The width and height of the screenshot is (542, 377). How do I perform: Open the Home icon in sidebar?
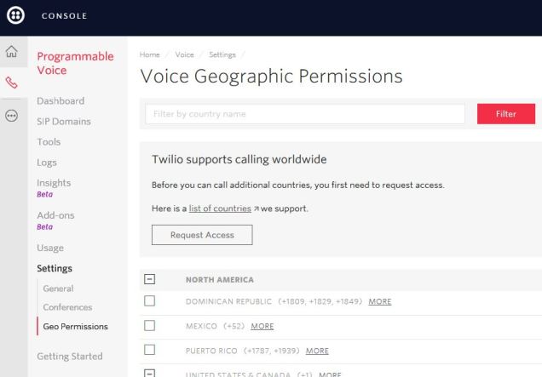[12, 53]
